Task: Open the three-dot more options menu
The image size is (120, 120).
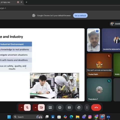Action: tap(87, 107)
